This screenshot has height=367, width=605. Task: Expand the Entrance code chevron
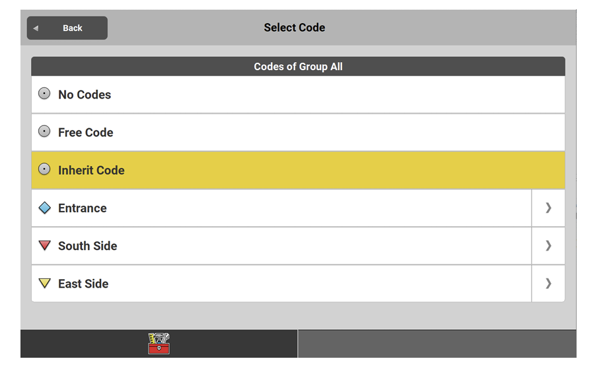click(548, 208)
